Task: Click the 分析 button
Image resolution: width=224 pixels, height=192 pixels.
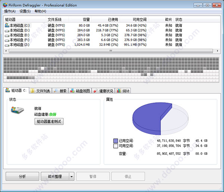Action: [x=22, y=176]
